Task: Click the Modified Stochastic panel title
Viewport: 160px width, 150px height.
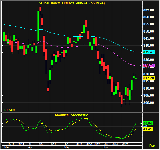Action: 72,115
